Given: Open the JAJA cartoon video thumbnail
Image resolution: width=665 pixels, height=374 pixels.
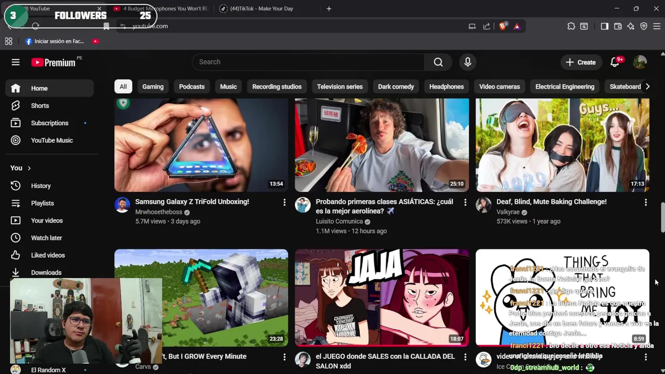Looking at the screenshot, I should tap(382, 298).
